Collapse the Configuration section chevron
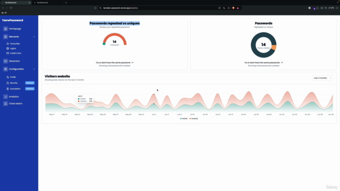This screenshot has width=340, height=191. click(34, 69)
